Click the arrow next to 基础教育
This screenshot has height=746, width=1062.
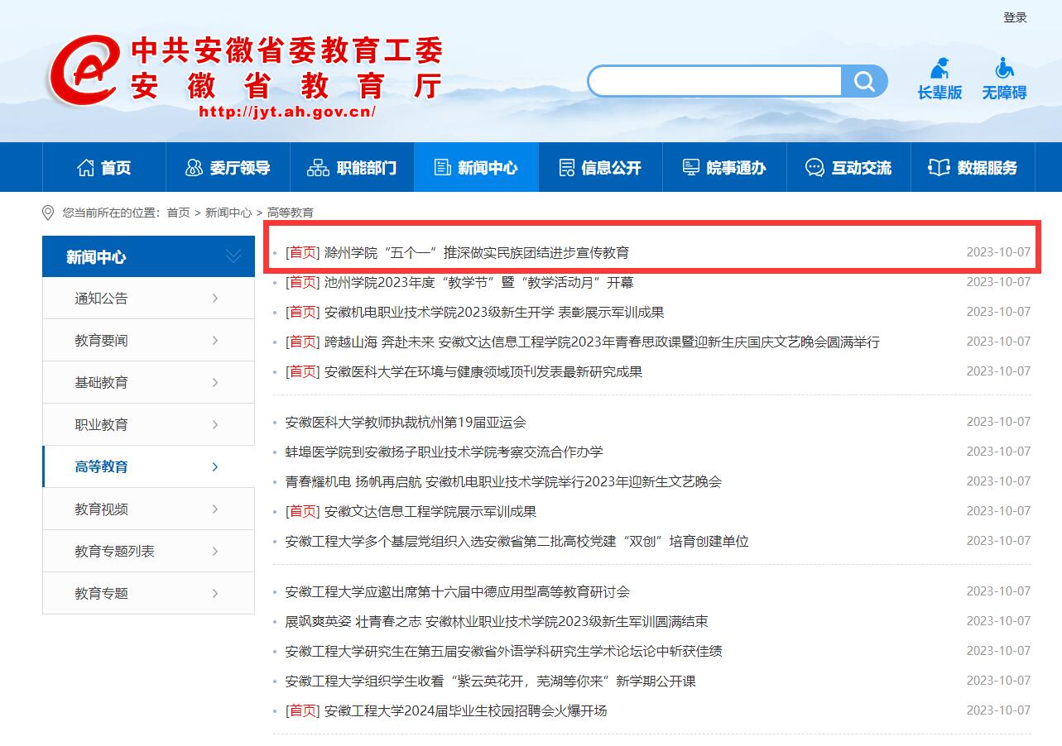[x=215, y=382]
